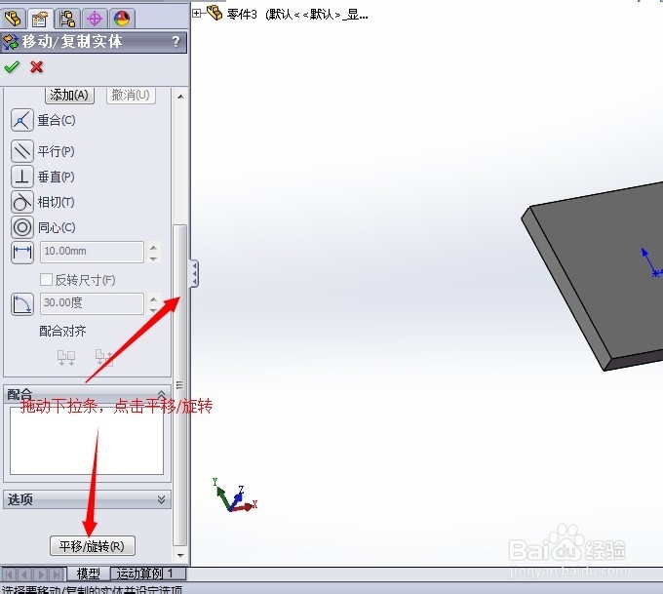Select the 相切(T) tangent mate icon

click(22, 202)
